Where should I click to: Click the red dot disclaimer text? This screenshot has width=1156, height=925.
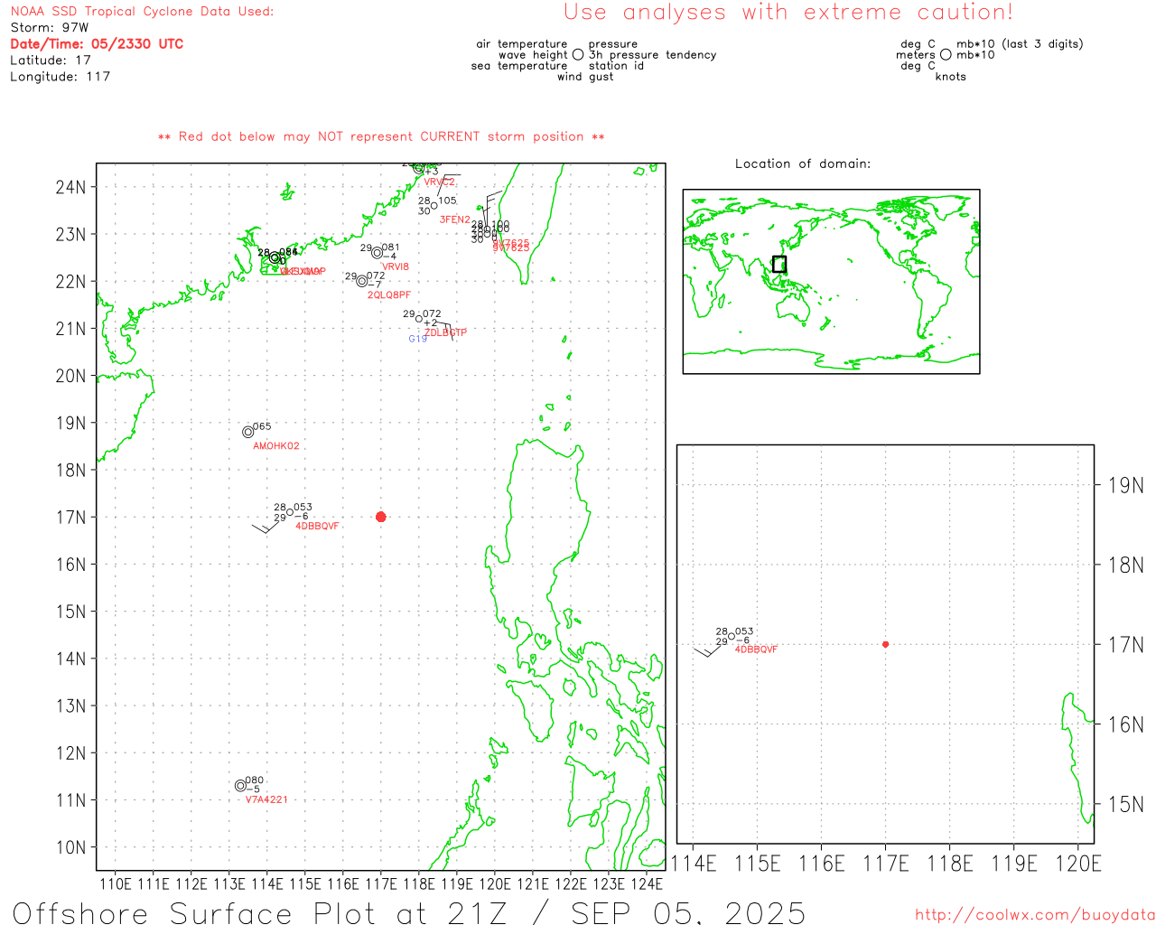click(x=381, y=136)
